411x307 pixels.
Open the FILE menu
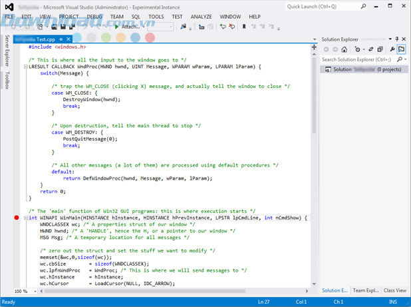(x=9, y=17)
